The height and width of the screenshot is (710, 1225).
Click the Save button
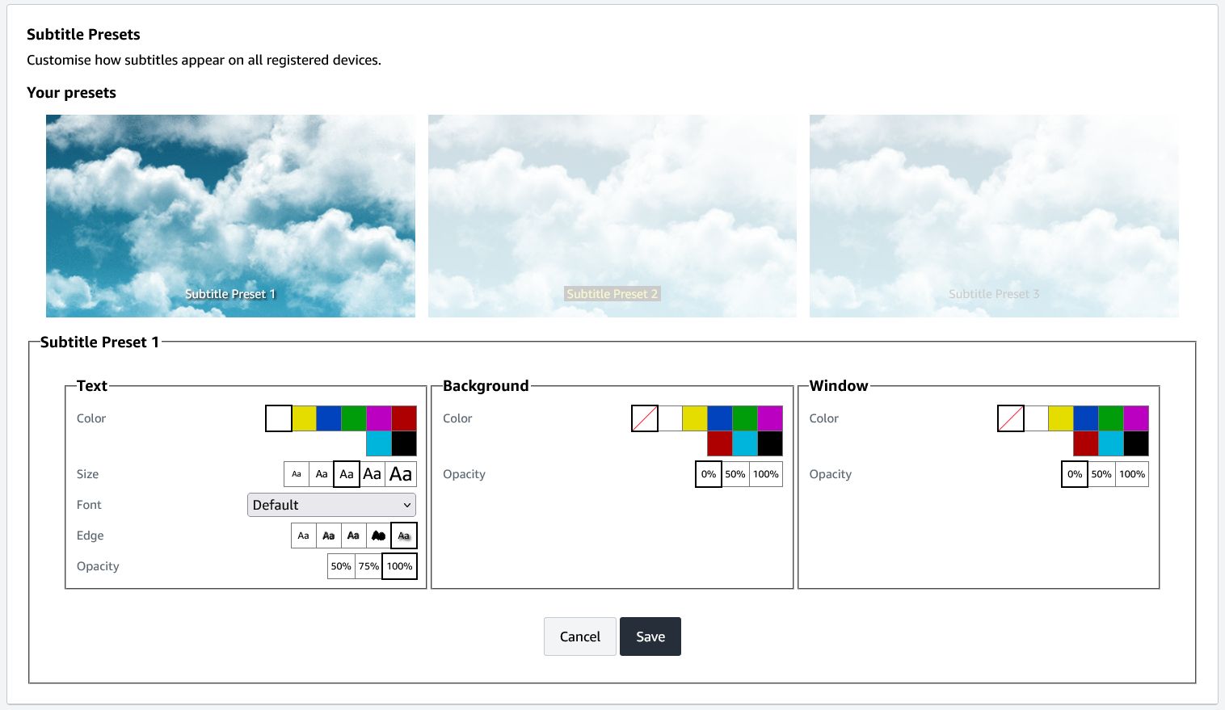coord(650,636)
